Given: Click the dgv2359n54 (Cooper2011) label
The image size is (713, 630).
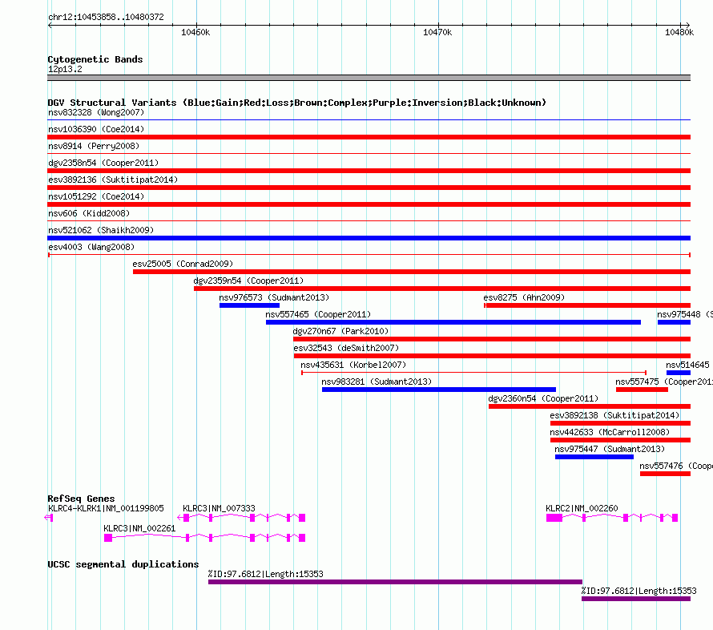Looking at the screenshot, I should point(248,281).
